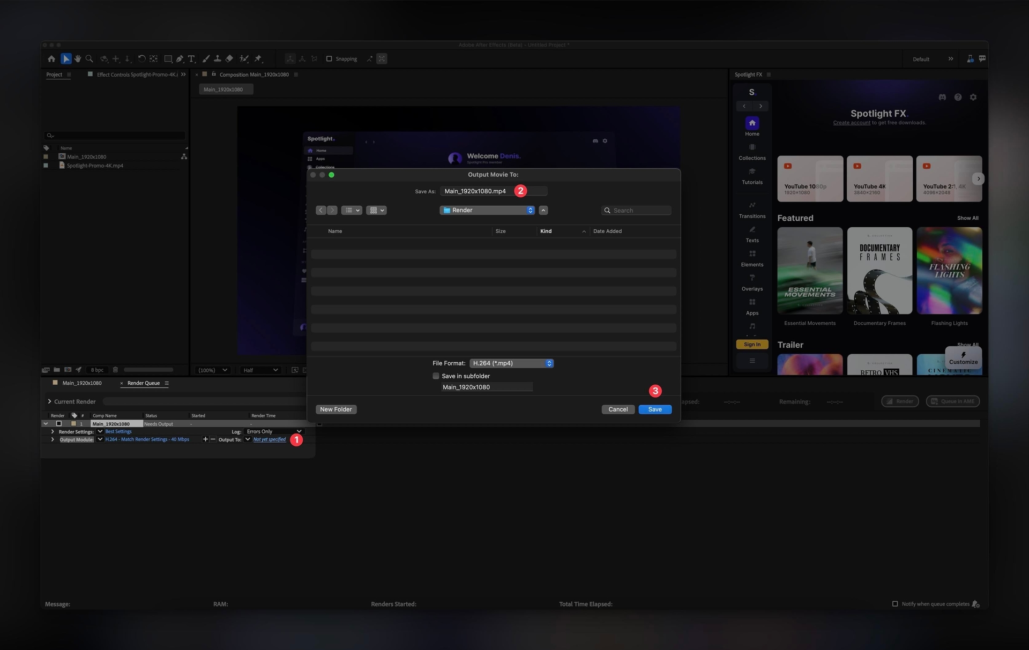This screenshot has width=1029, height=650.
Task: Activate the Roto Brush tool
Action: click(x=244, y=59)
